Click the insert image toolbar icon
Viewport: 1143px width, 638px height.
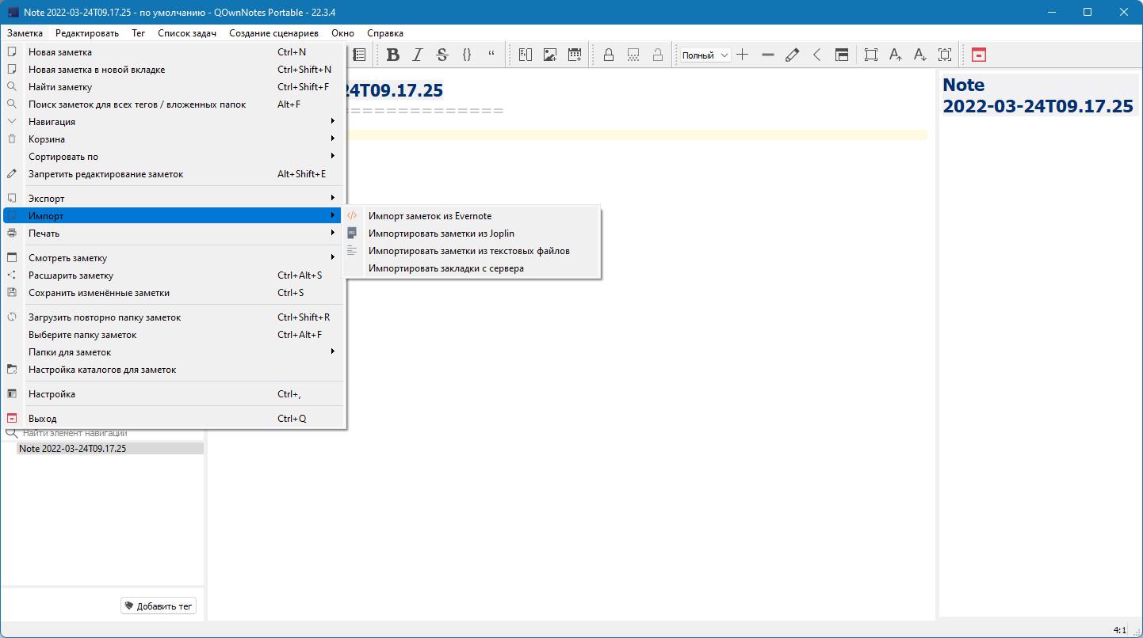point(550,55)
